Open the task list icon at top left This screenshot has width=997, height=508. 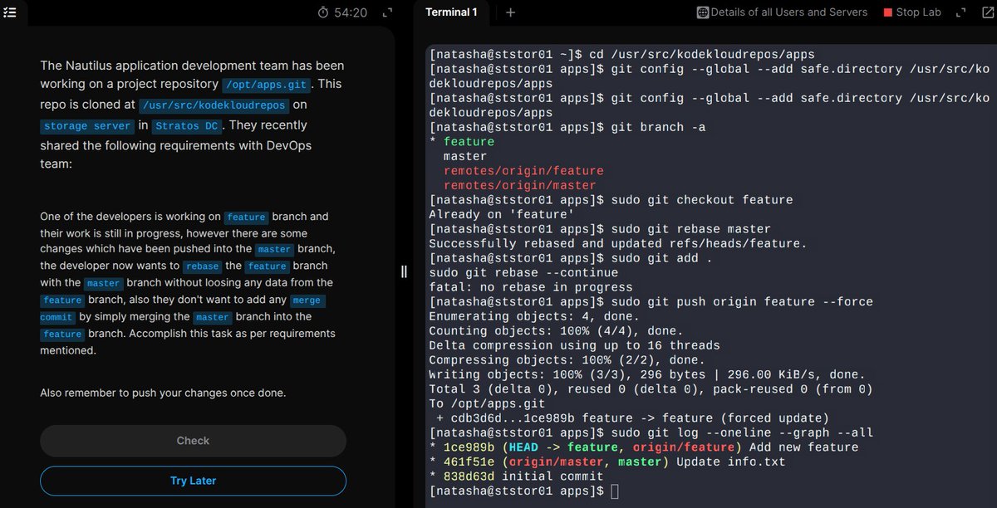pos(10,12)
